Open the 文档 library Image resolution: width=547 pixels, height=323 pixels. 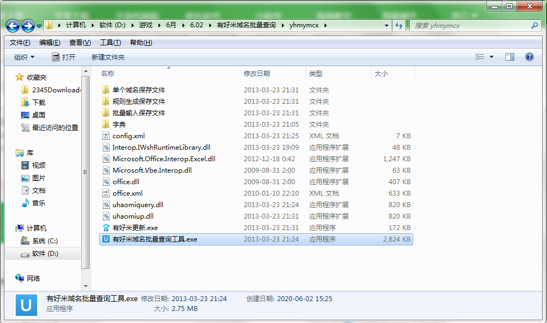pyautogui.click(x=39, y=190)
